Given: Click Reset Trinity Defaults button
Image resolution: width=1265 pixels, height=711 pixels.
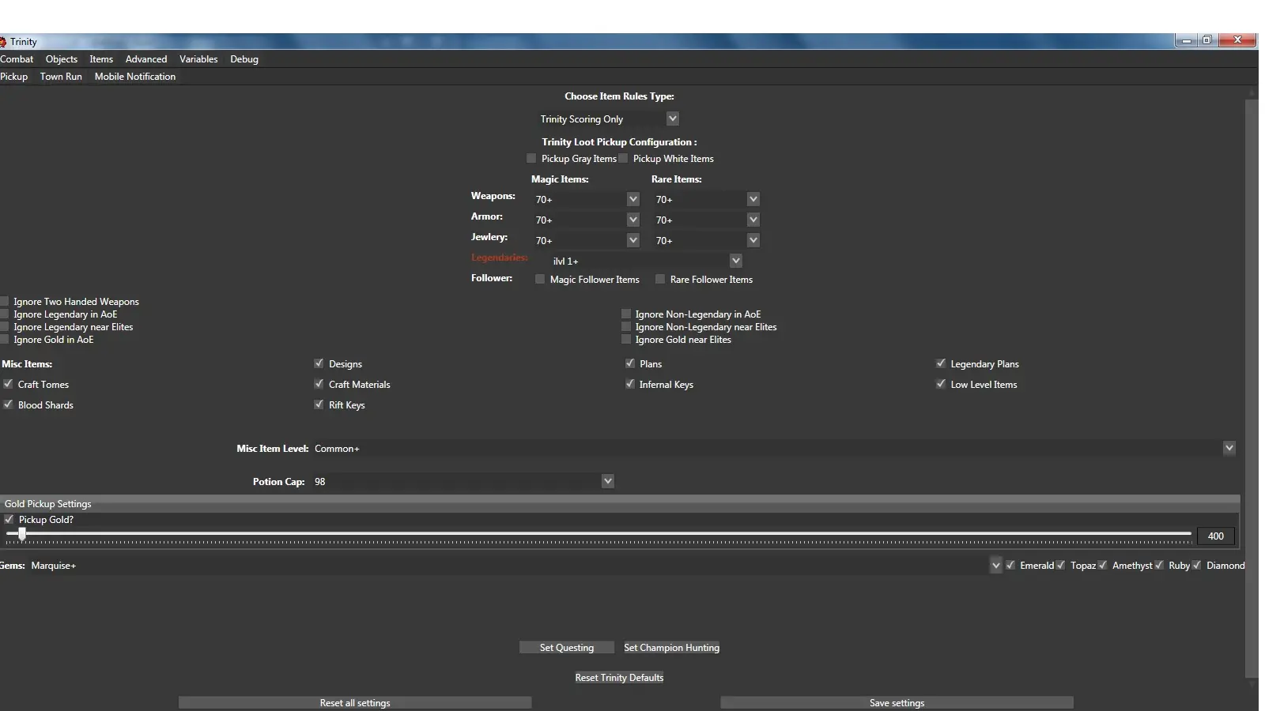Looking at the screenshot, I should (619, 677).
